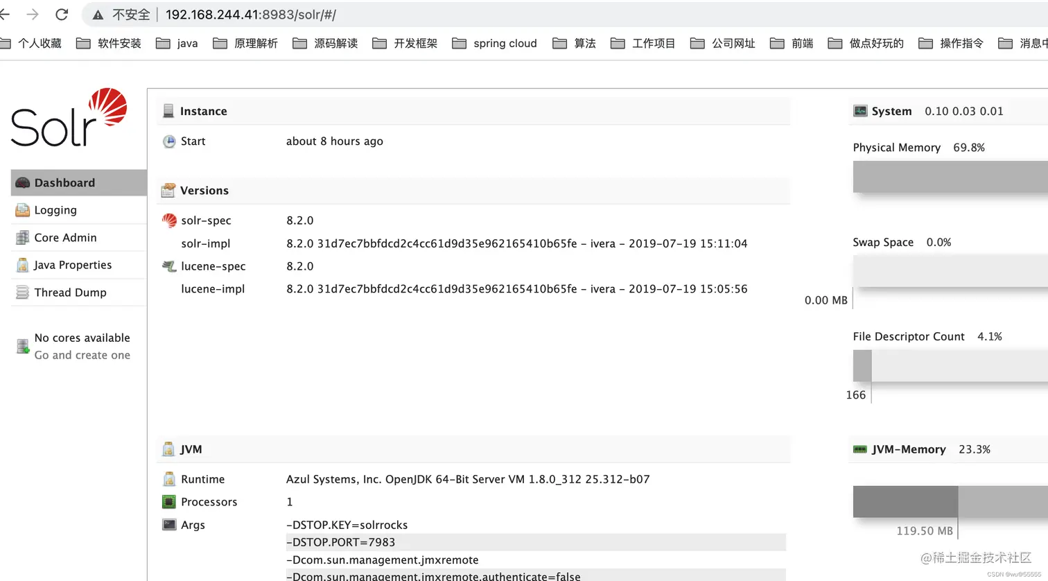Viewport: 1048px width, 581px height.
Task: Click the Dashboard gauge icon
Action: [23, 183]
